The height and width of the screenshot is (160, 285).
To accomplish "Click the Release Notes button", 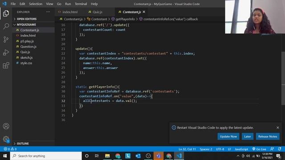I will (268, 136).
